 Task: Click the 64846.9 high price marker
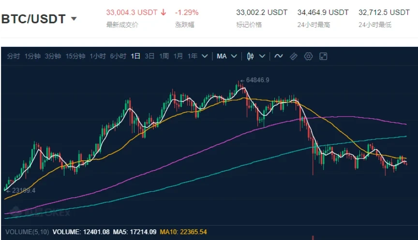[x=256, y=80]
